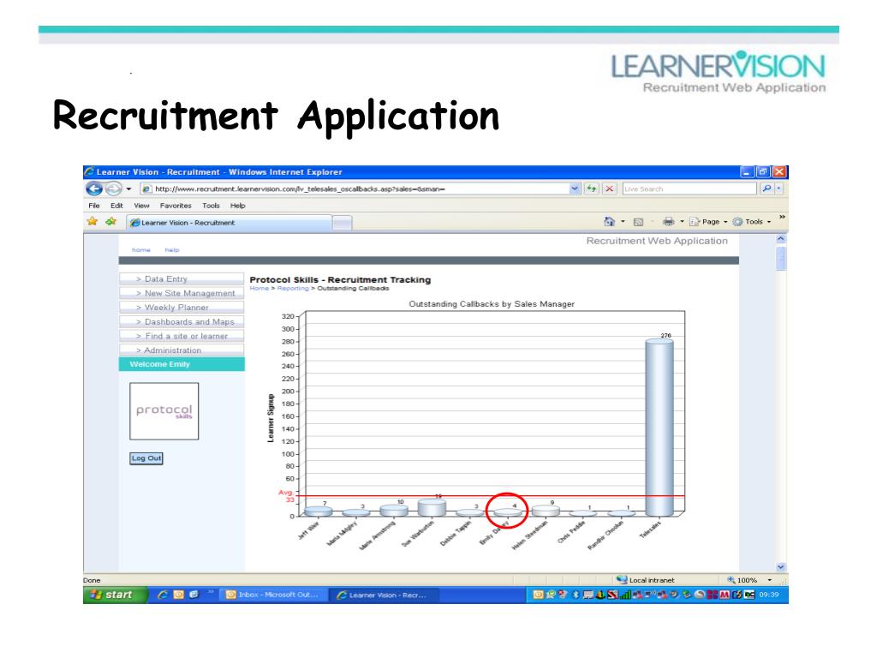877x658 pixels.
Task: Click the Home page icon in command bar
Action: pyautogui.click(x=609, y=222)
